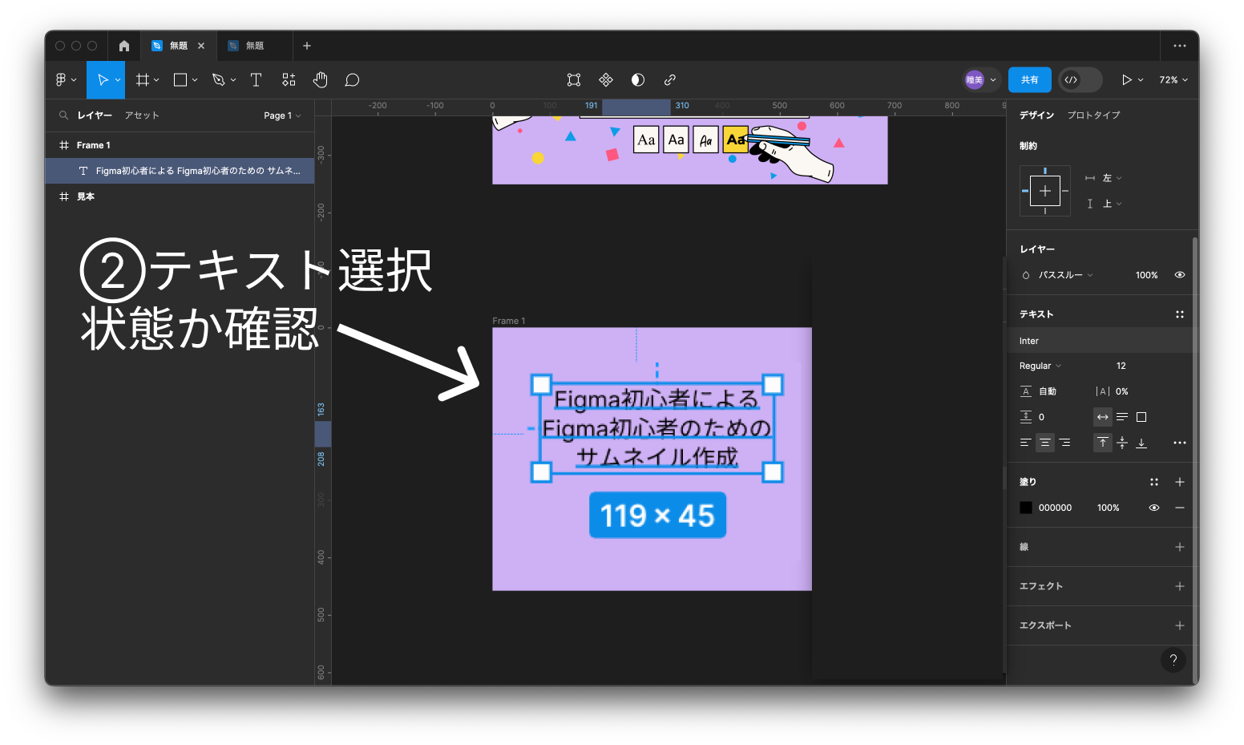Open horizontal constraint 左 dropdown
This screenshot has height=745, width=1244.
click(x=1112, y=178)
